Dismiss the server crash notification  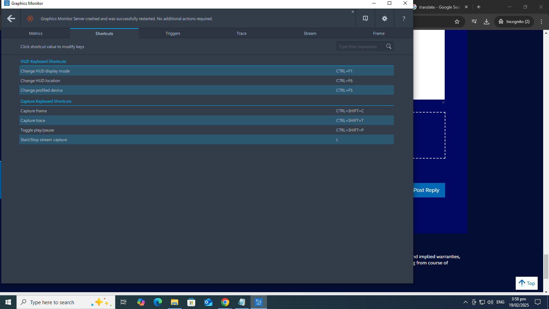(352, 12)
